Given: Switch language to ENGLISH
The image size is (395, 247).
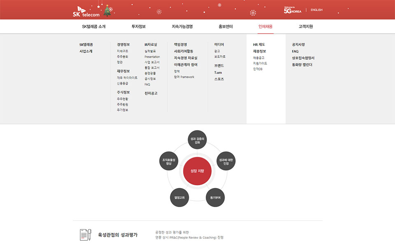Looking at the screenshot, I should pos(316,10).
